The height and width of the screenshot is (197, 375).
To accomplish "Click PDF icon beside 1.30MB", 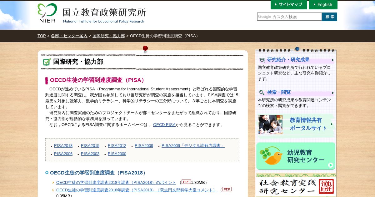I will point(186,182).
